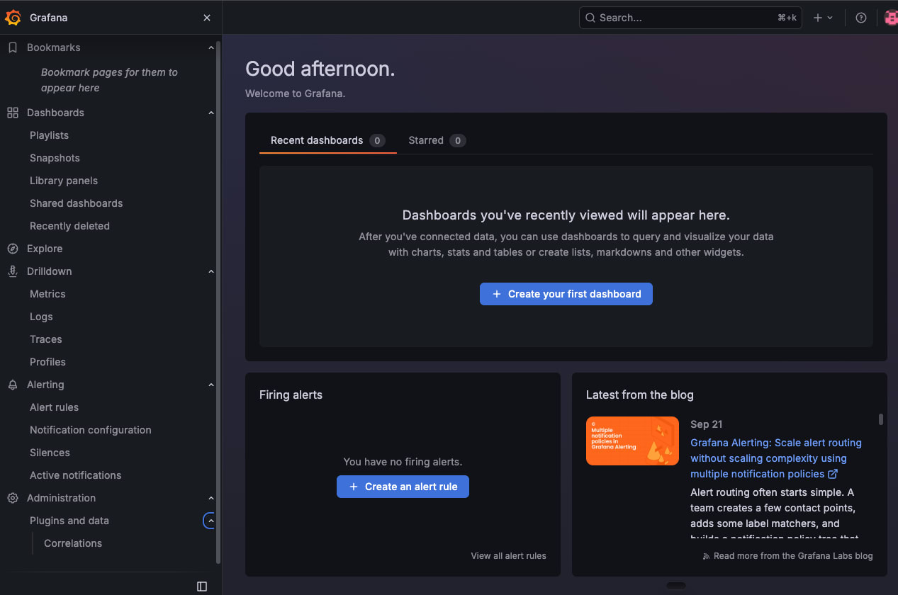Open Silences under Alerting

(x=50, y=453)
